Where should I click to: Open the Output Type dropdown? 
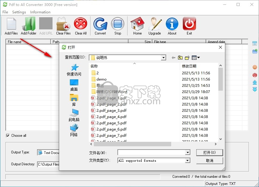coord(48,153)
